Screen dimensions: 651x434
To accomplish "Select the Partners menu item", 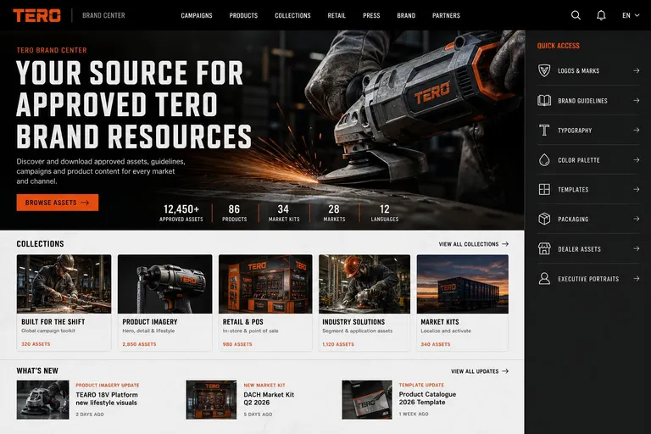I will (446, 15).
